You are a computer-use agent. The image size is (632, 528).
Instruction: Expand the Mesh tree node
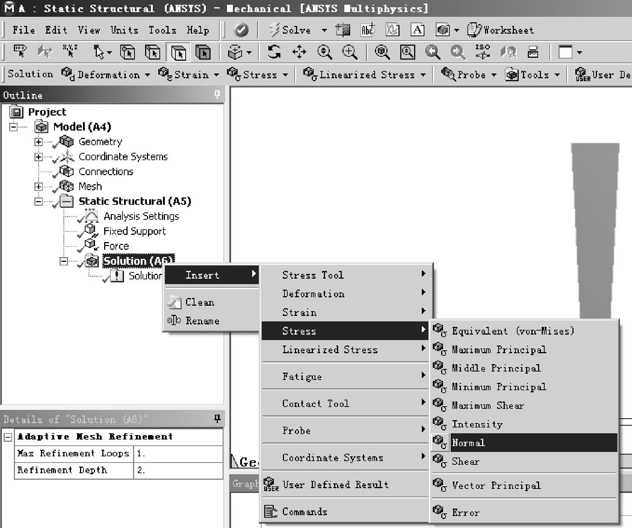tap(38, 186)
